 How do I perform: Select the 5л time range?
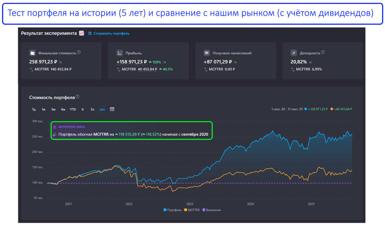click(x=92, y=109)
